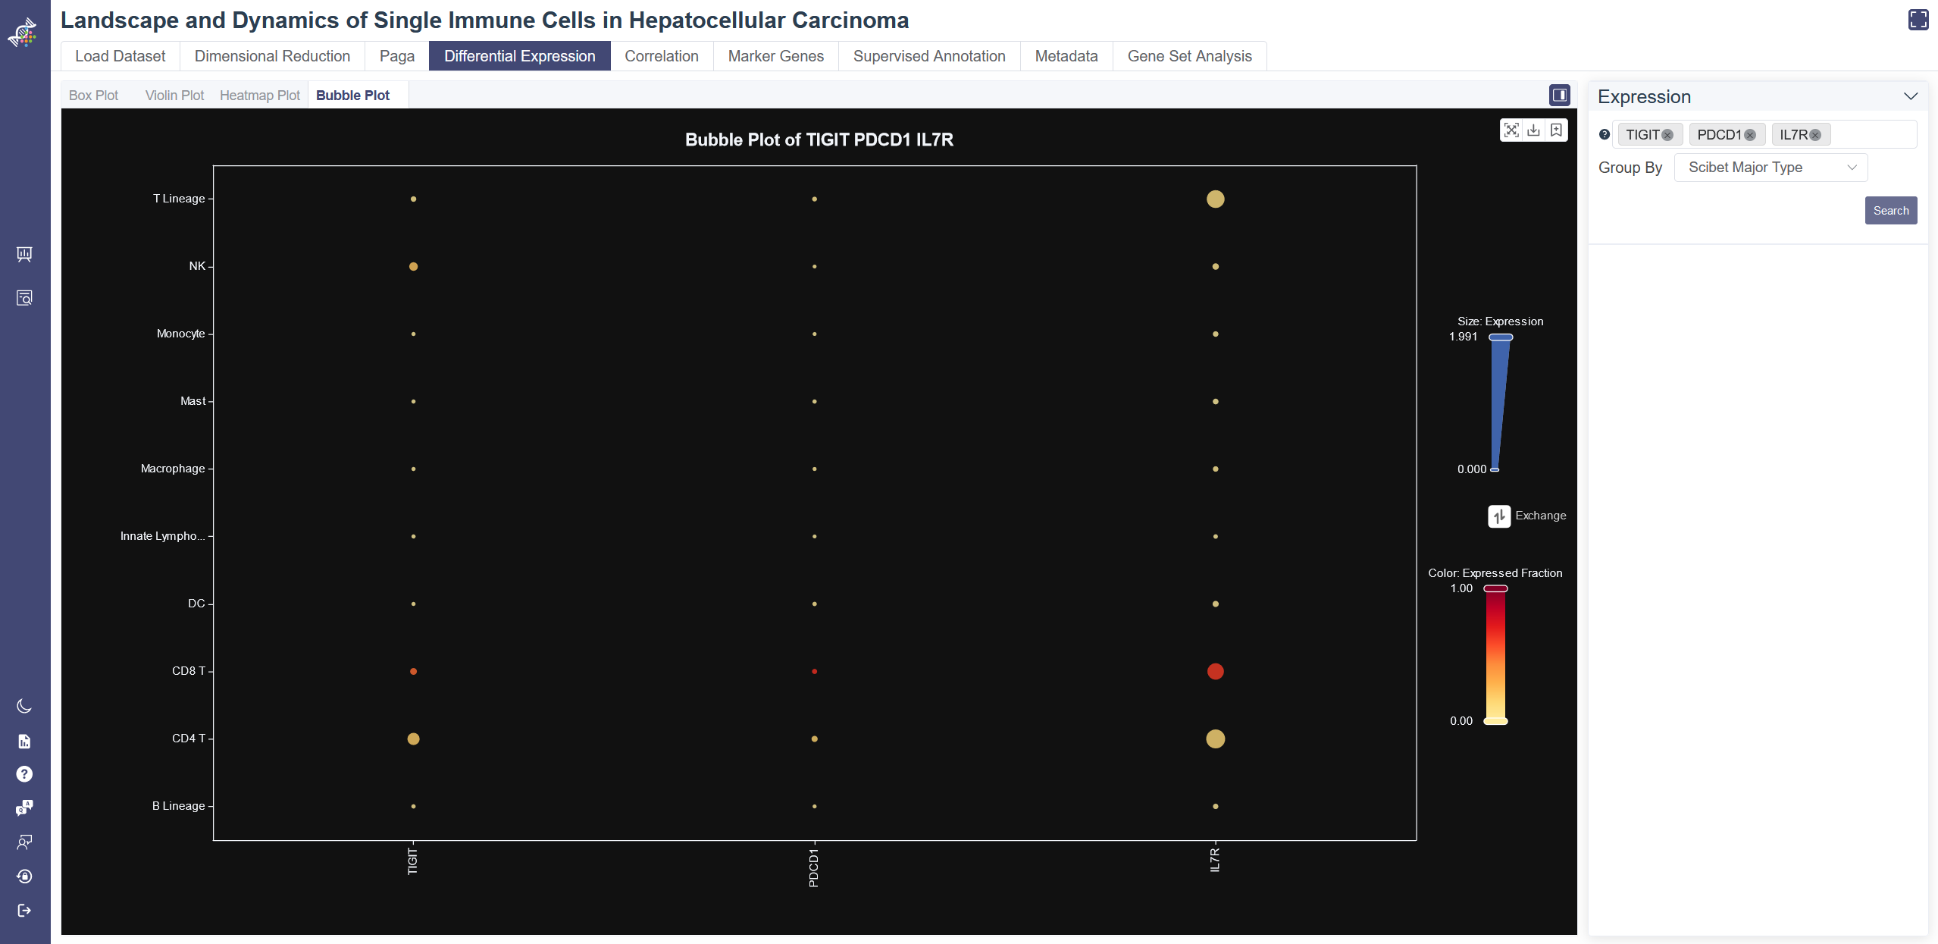The image size is (1938, 944).
Task: Click the top handle of Expression size slider
Action: tap(1501, 337)
